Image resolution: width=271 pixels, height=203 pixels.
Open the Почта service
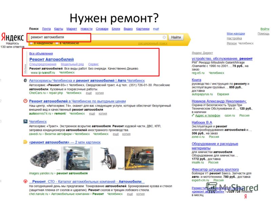46,29
